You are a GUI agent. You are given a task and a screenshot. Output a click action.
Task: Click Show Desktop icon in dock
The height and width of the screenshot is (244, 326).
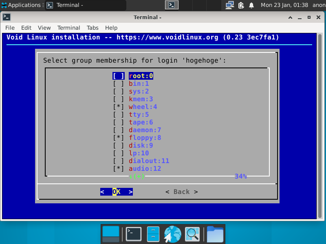coord(111,234)
